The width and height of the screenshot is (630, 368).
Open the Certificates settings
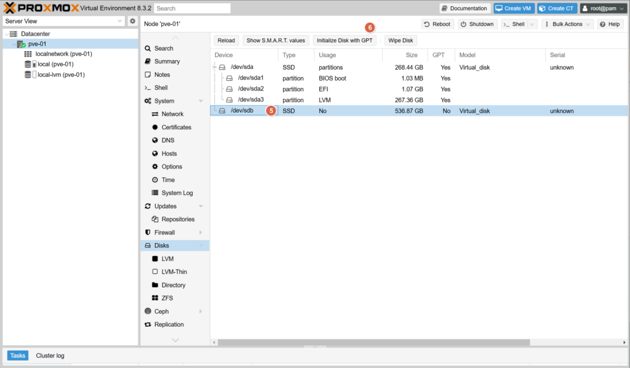(176, 127)
